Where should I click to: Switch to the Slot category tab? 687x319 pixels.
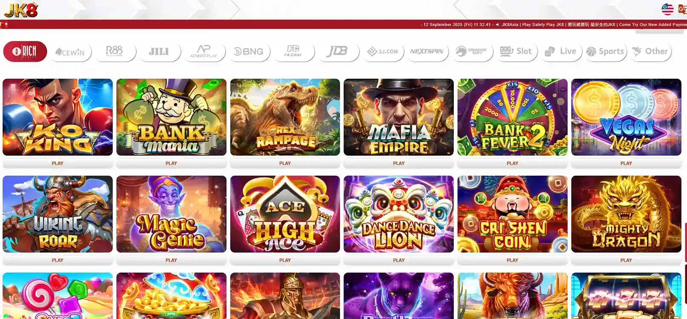(x=516, y=52)
